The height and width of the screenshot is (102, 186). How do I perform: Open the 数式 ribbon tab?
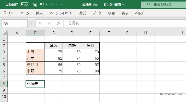coord(83,13)
